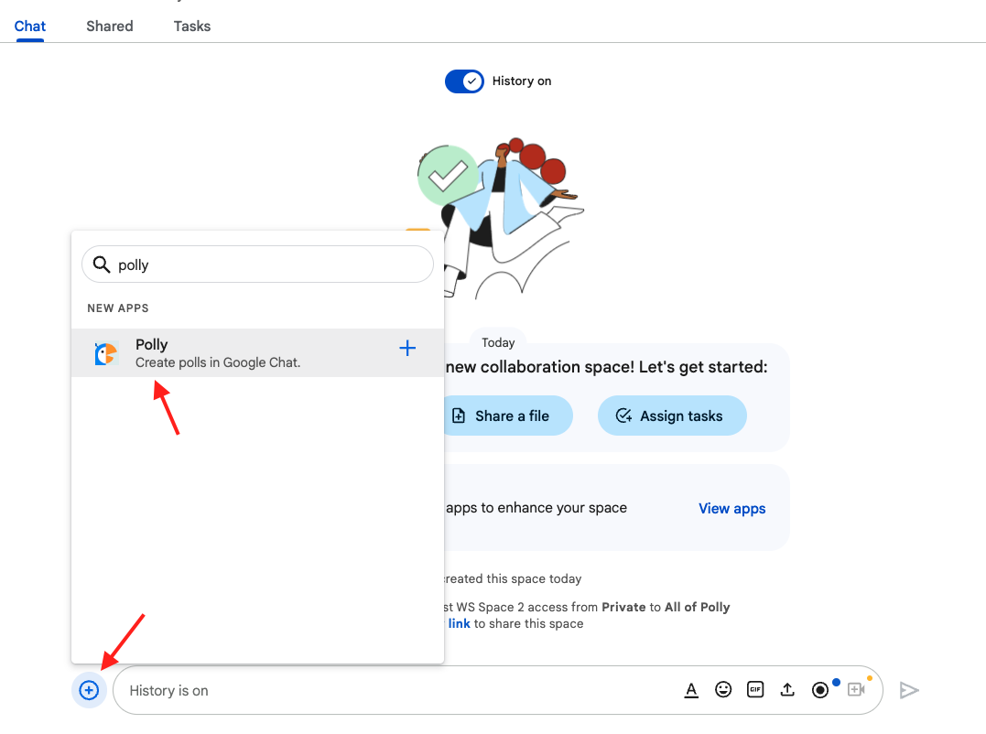Click the Assign tasks button
The height and width of the screenshot is (734, 986).
672,416
